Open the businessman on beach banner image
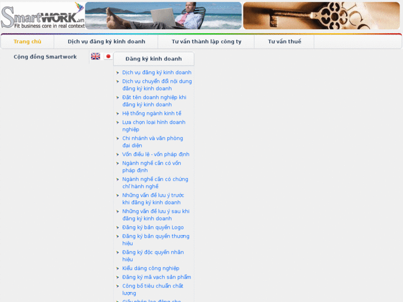This screenshot has height=302, width=403. click(x=163, y=16)
